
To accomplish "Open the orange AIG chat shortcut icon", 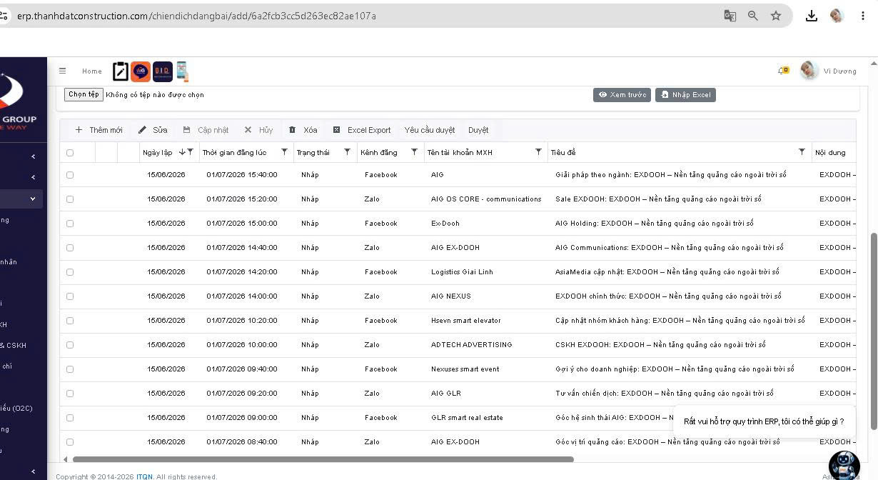I will (141, 71).
